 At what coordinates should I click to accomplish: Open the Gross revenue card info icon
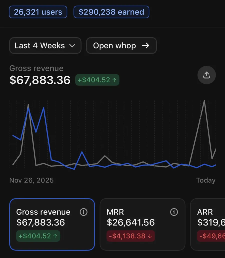83,212
